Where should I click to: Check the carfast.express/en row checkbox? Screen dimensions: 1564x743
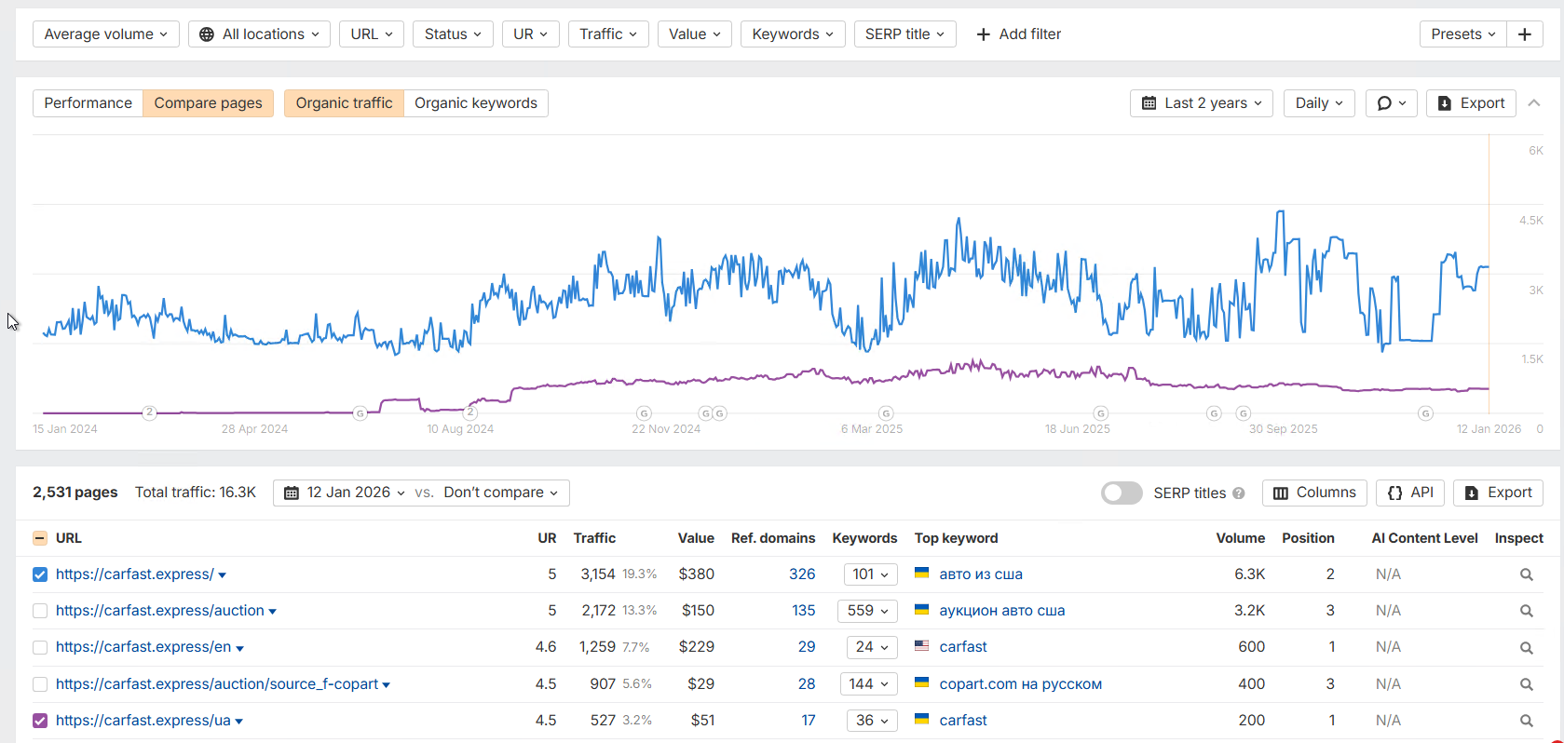[40, 647]
